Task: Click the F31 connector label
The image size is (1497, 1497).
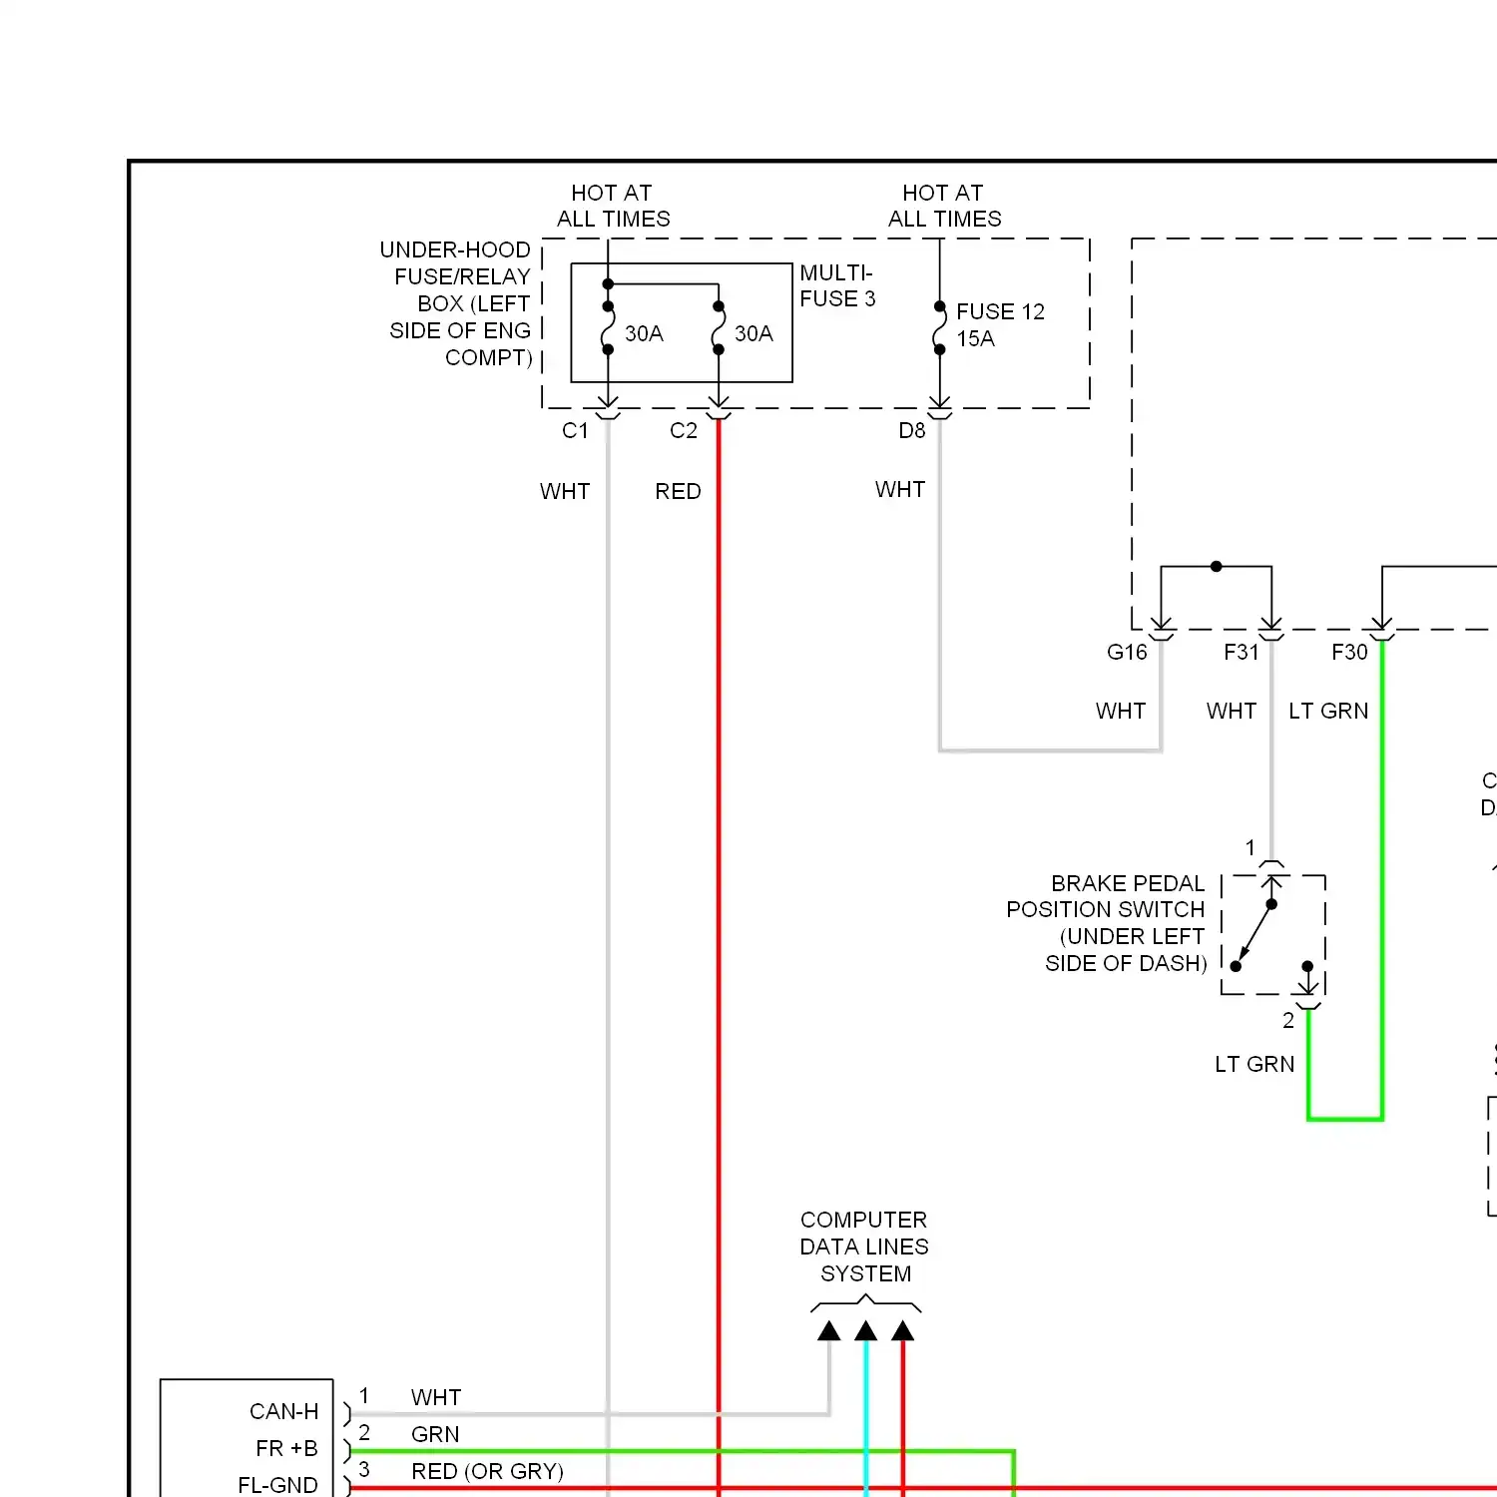Action: (1242, 652)
